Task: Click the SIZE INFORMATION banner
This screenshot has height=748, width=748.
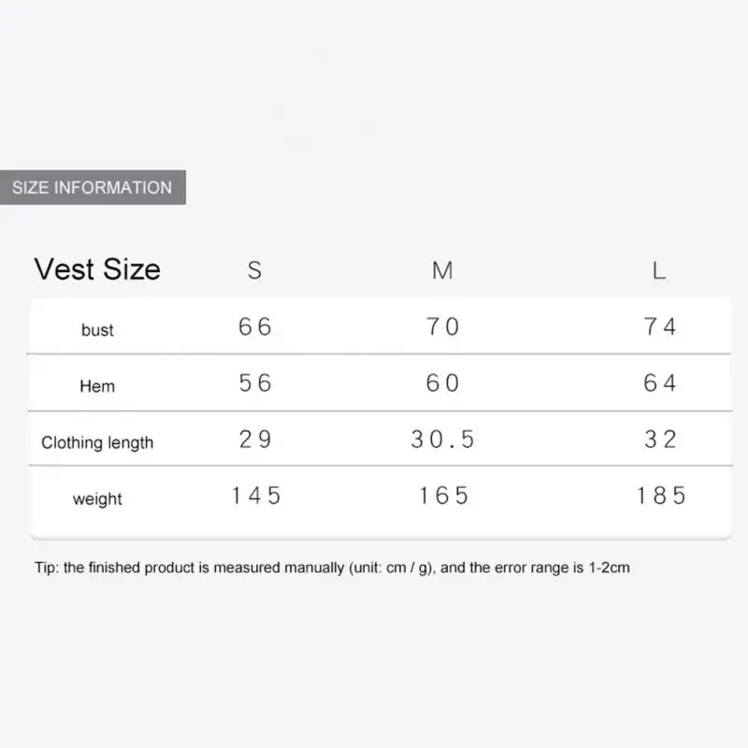Action: point(93,187)
